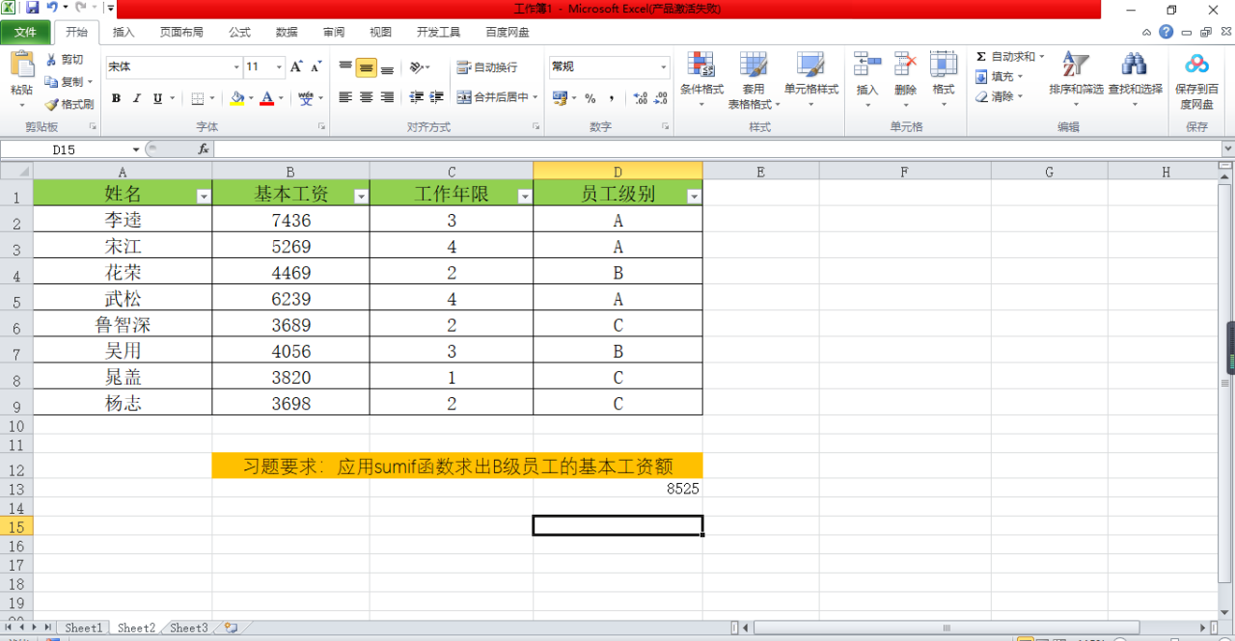
Task: Switch to the 页面布局 ribbon tab
Action: coord(181,32)
